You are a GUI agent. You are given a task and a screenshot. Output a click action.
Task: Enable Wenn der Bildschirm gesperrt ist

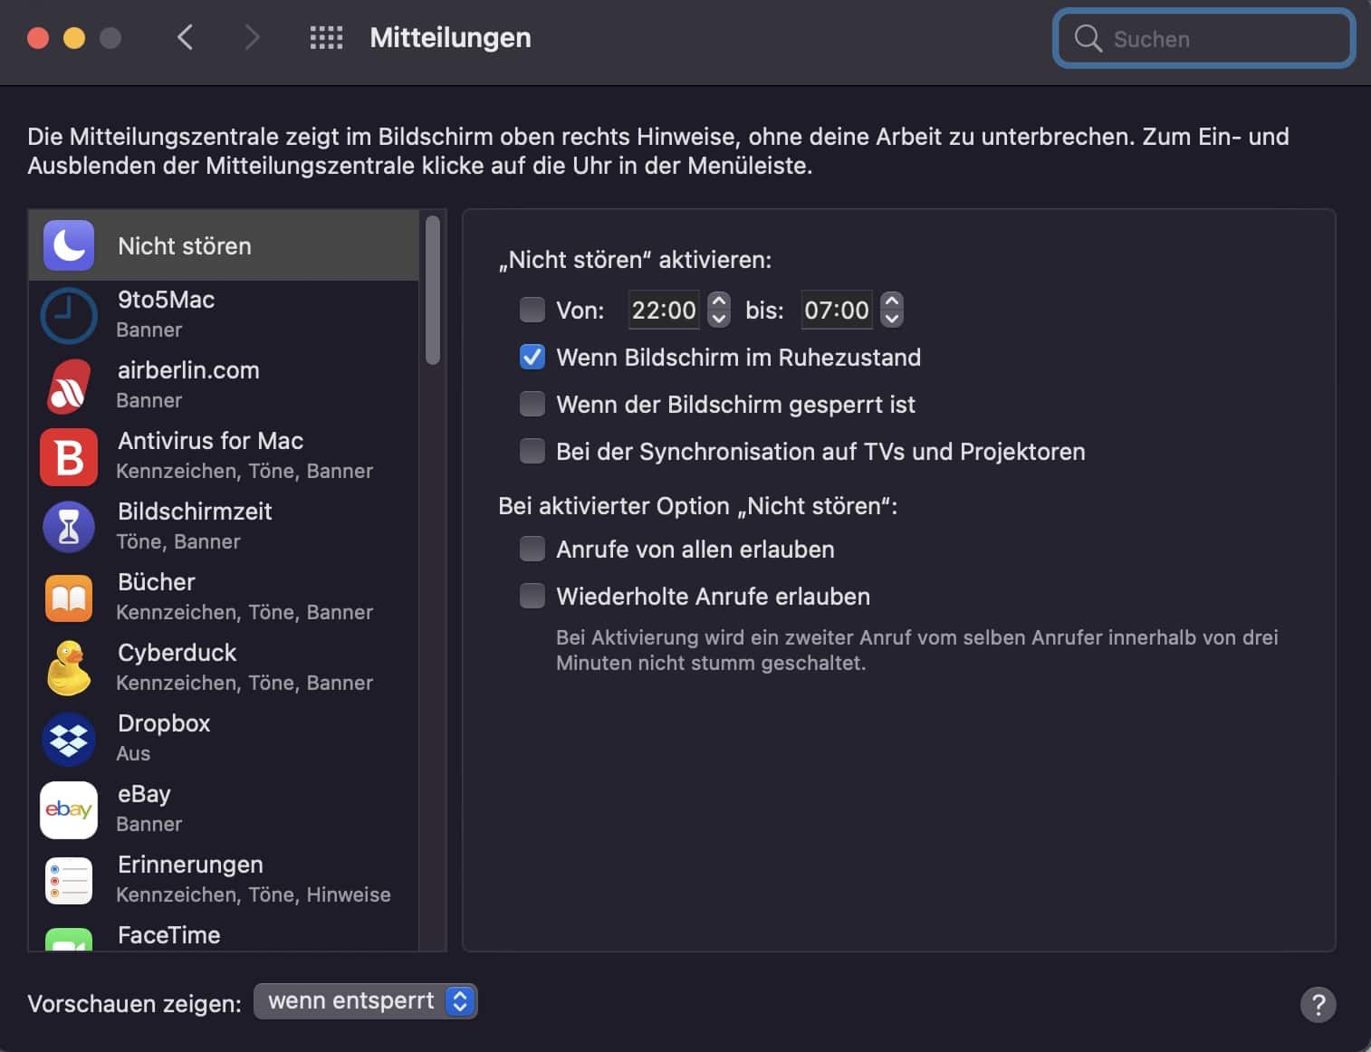[x=532, y=404]
